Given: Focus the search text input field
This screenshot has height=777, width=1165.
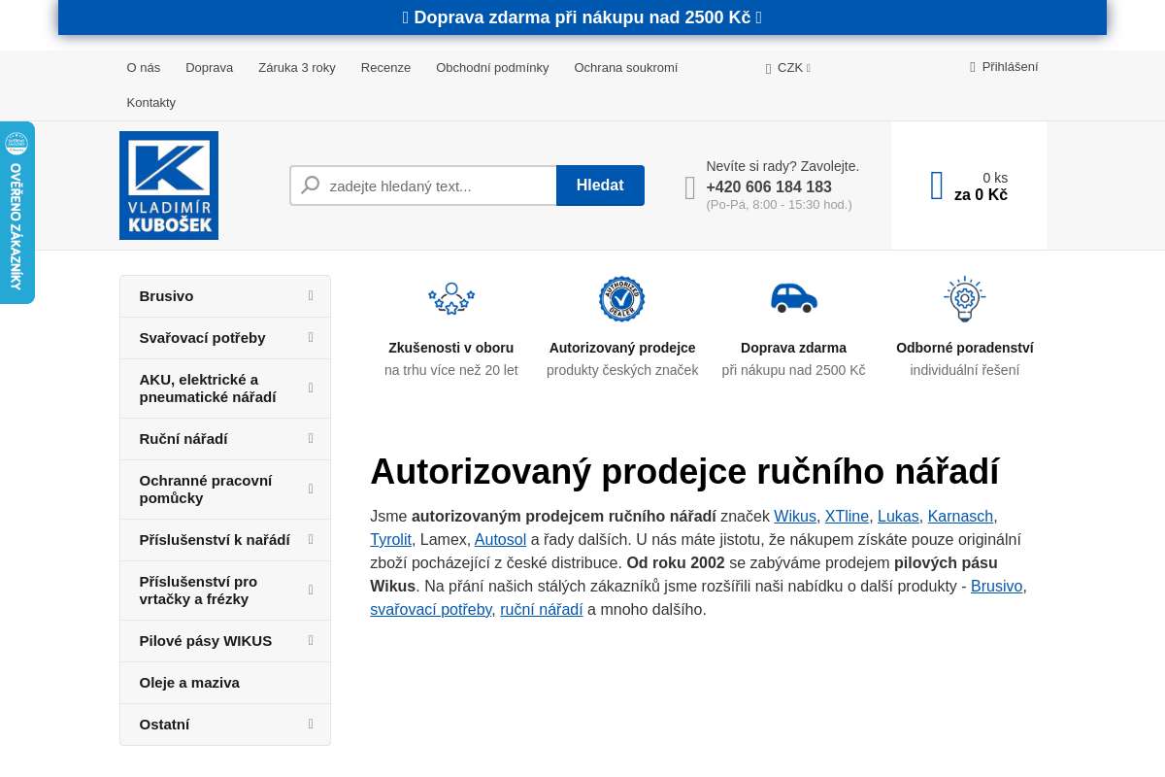Looking at the screenshot, I should coord(423,186).
